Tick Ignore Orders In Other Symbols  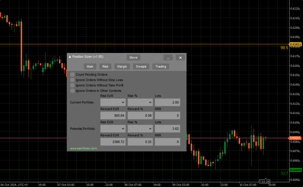click(x=72, y=91)
